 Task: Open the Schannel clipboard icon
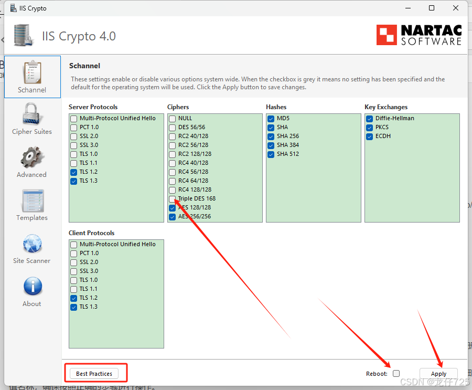(32, 72)
